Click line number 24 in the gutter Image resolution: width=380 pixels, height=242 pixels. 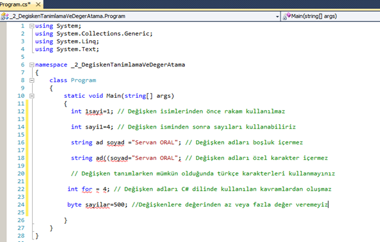tap(21, 204)
